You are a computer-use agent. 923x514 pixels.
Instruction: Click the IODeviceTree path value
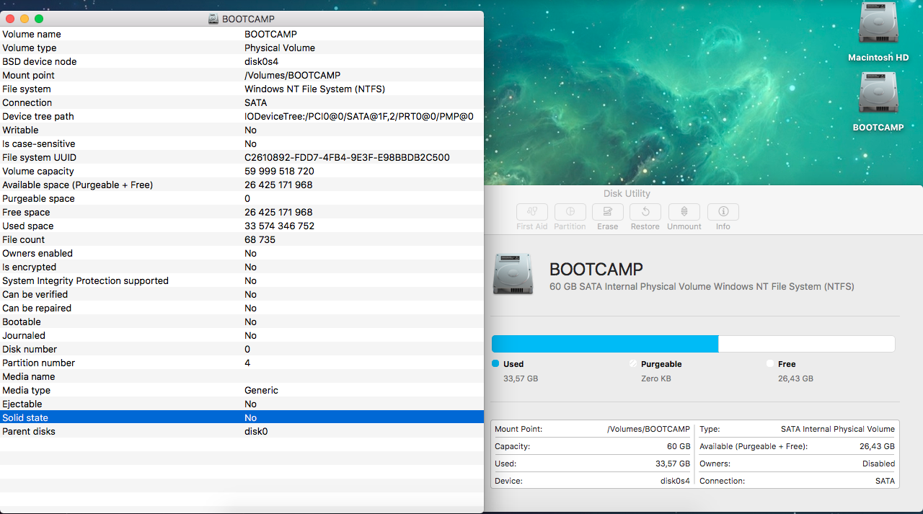pyautogui.click(x=359, y=116)
